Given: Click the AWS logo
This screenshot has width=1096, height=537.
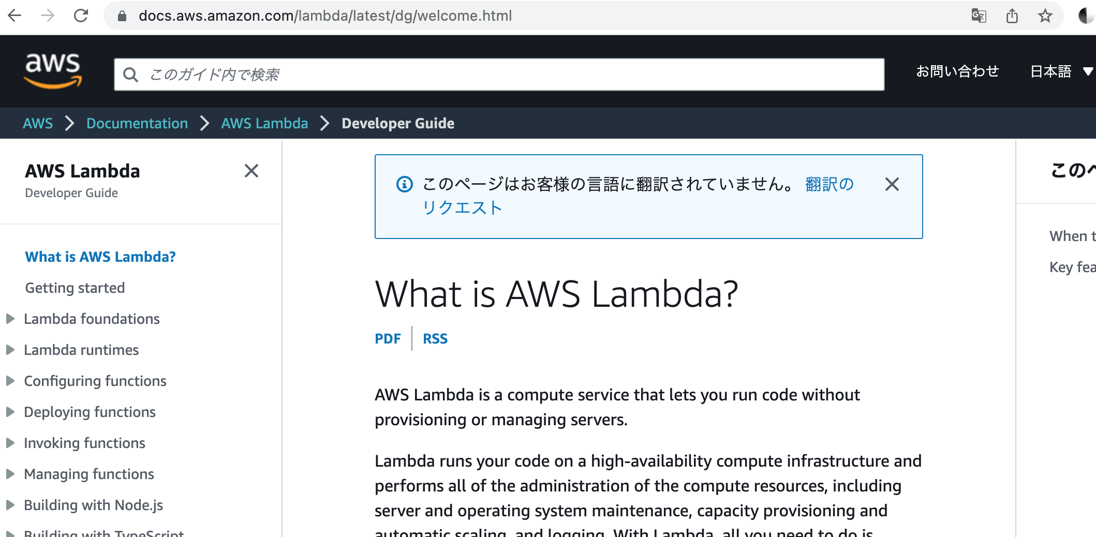Looking at the screenshot, I should pos(53,71).
